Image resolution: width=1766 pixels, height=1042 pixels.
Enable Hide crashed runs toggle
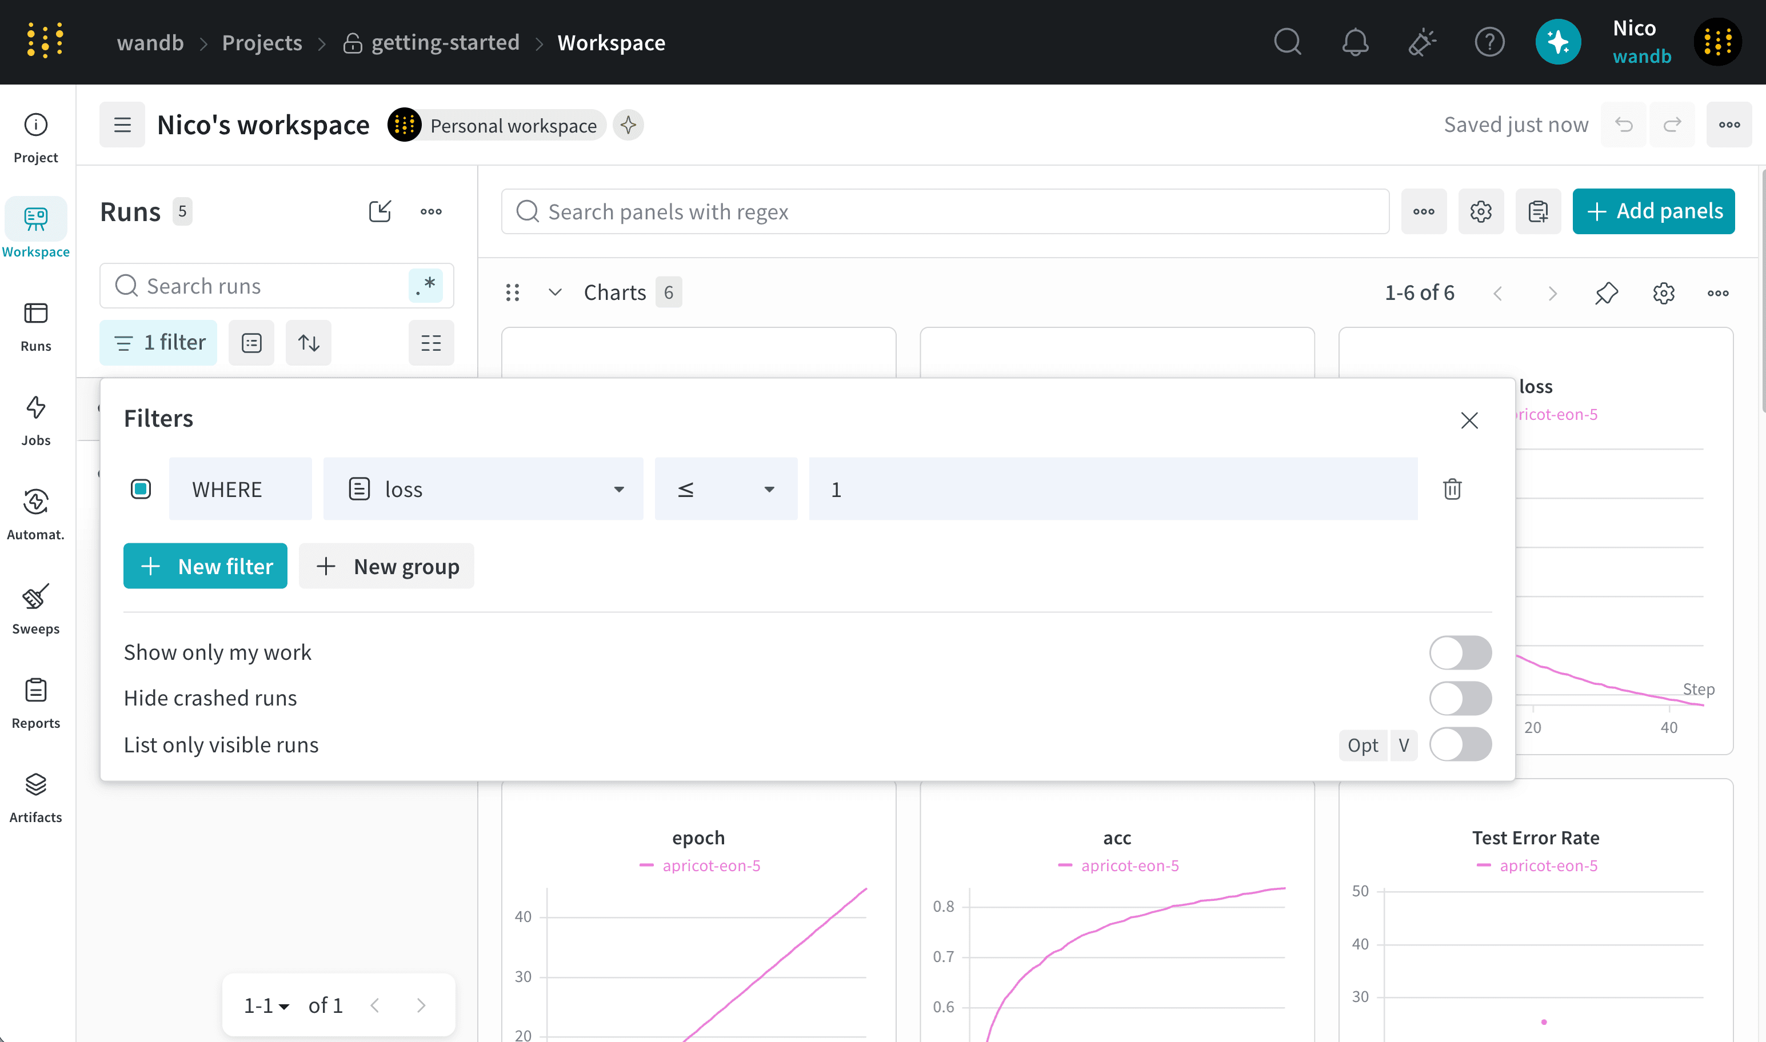(x=1460, y=698)
